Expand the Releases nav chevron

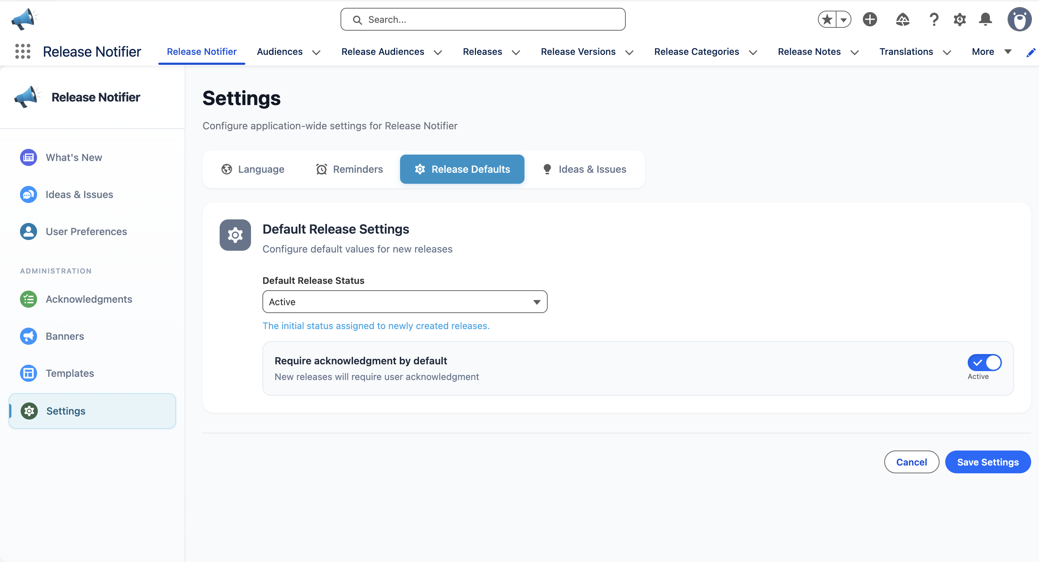coord(516,52)
